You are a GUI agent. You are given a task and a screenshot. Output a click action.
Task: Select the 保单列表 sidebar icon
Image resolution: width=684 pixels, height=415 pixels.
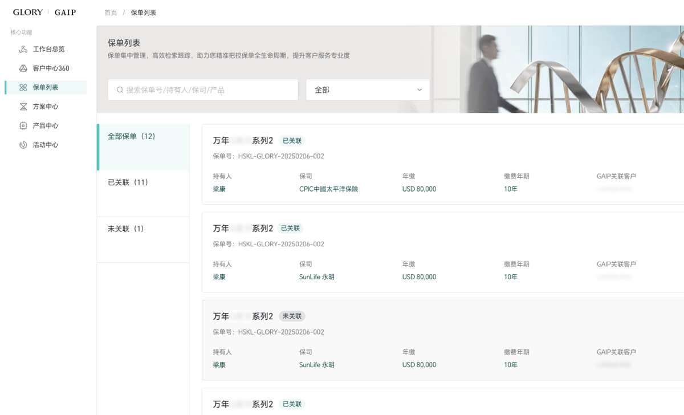click(x=23, y=87)
